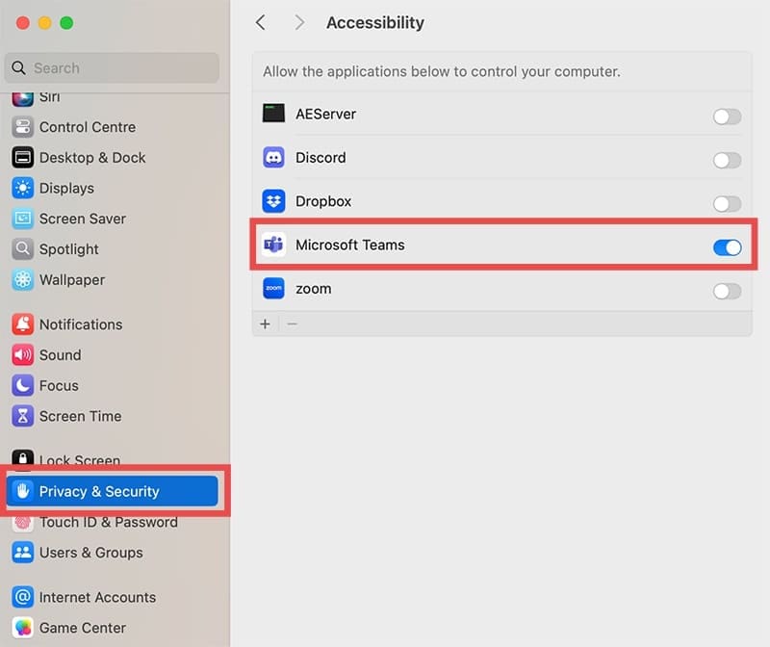
Task: Click the Wallpaper icon in sidebar
Action: click(x=23, y=280)
